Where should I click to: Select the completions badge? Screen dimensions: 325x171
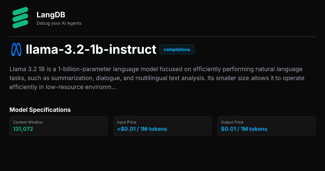[x=177, y=50]
